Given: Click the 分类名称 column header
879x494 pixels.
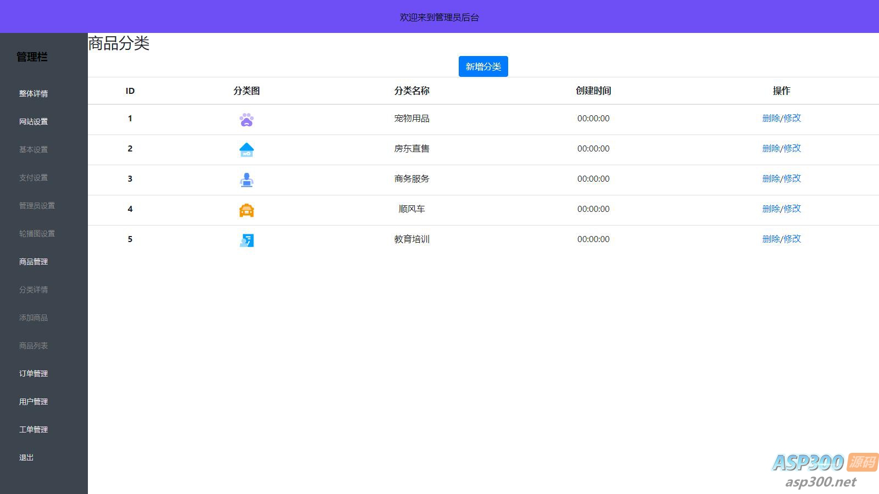Looking at the screenshot, I should point(411,91).
